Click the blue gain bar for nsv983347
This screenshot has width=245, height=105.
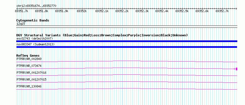(127, 47)
